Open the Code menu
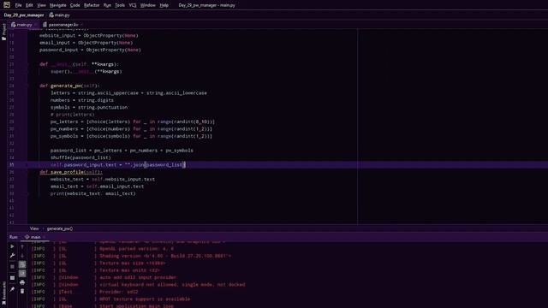Viewport: 548px width, 308px height. coord(74,5)
